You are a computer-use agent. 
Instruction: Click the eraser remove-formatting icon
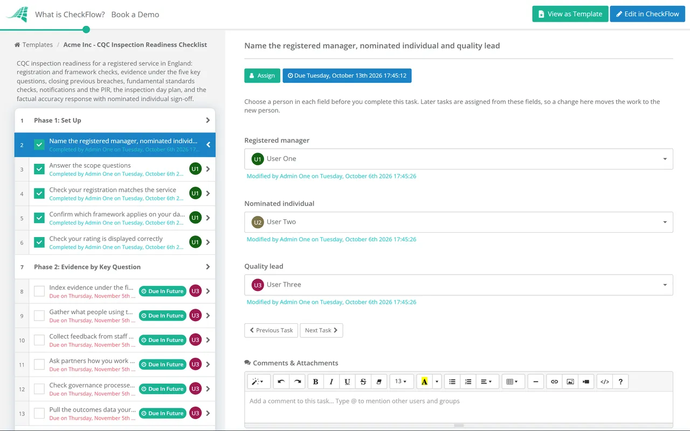tap(378, 381)
